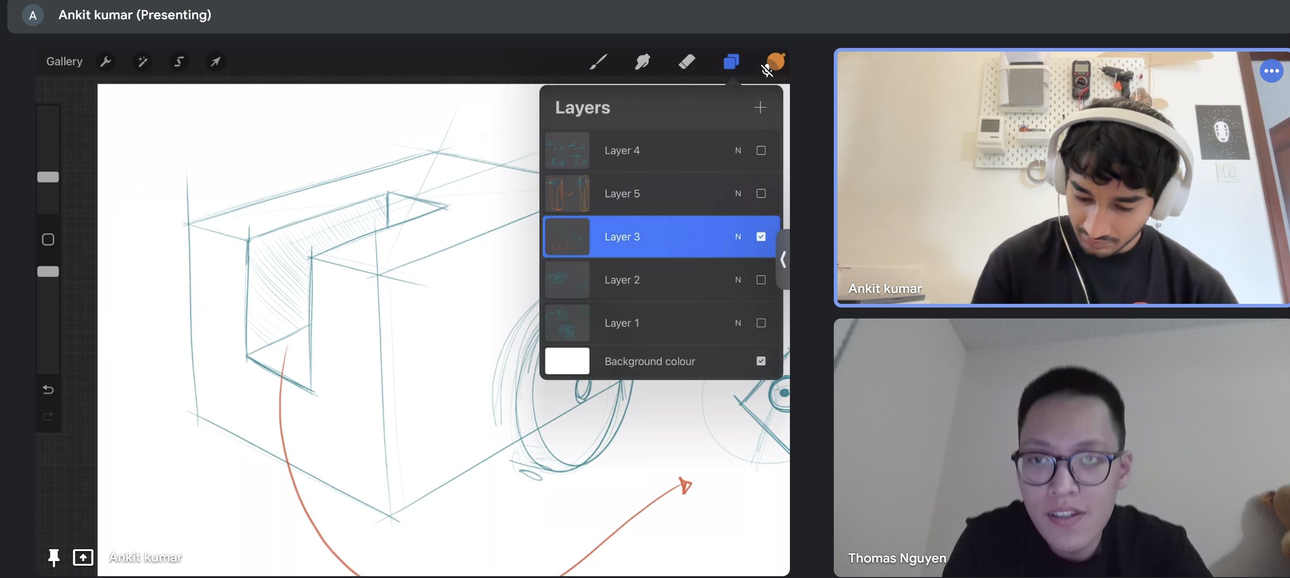
Task: Show Layer 5 via its checkbox
Action: tap(761, 193)
